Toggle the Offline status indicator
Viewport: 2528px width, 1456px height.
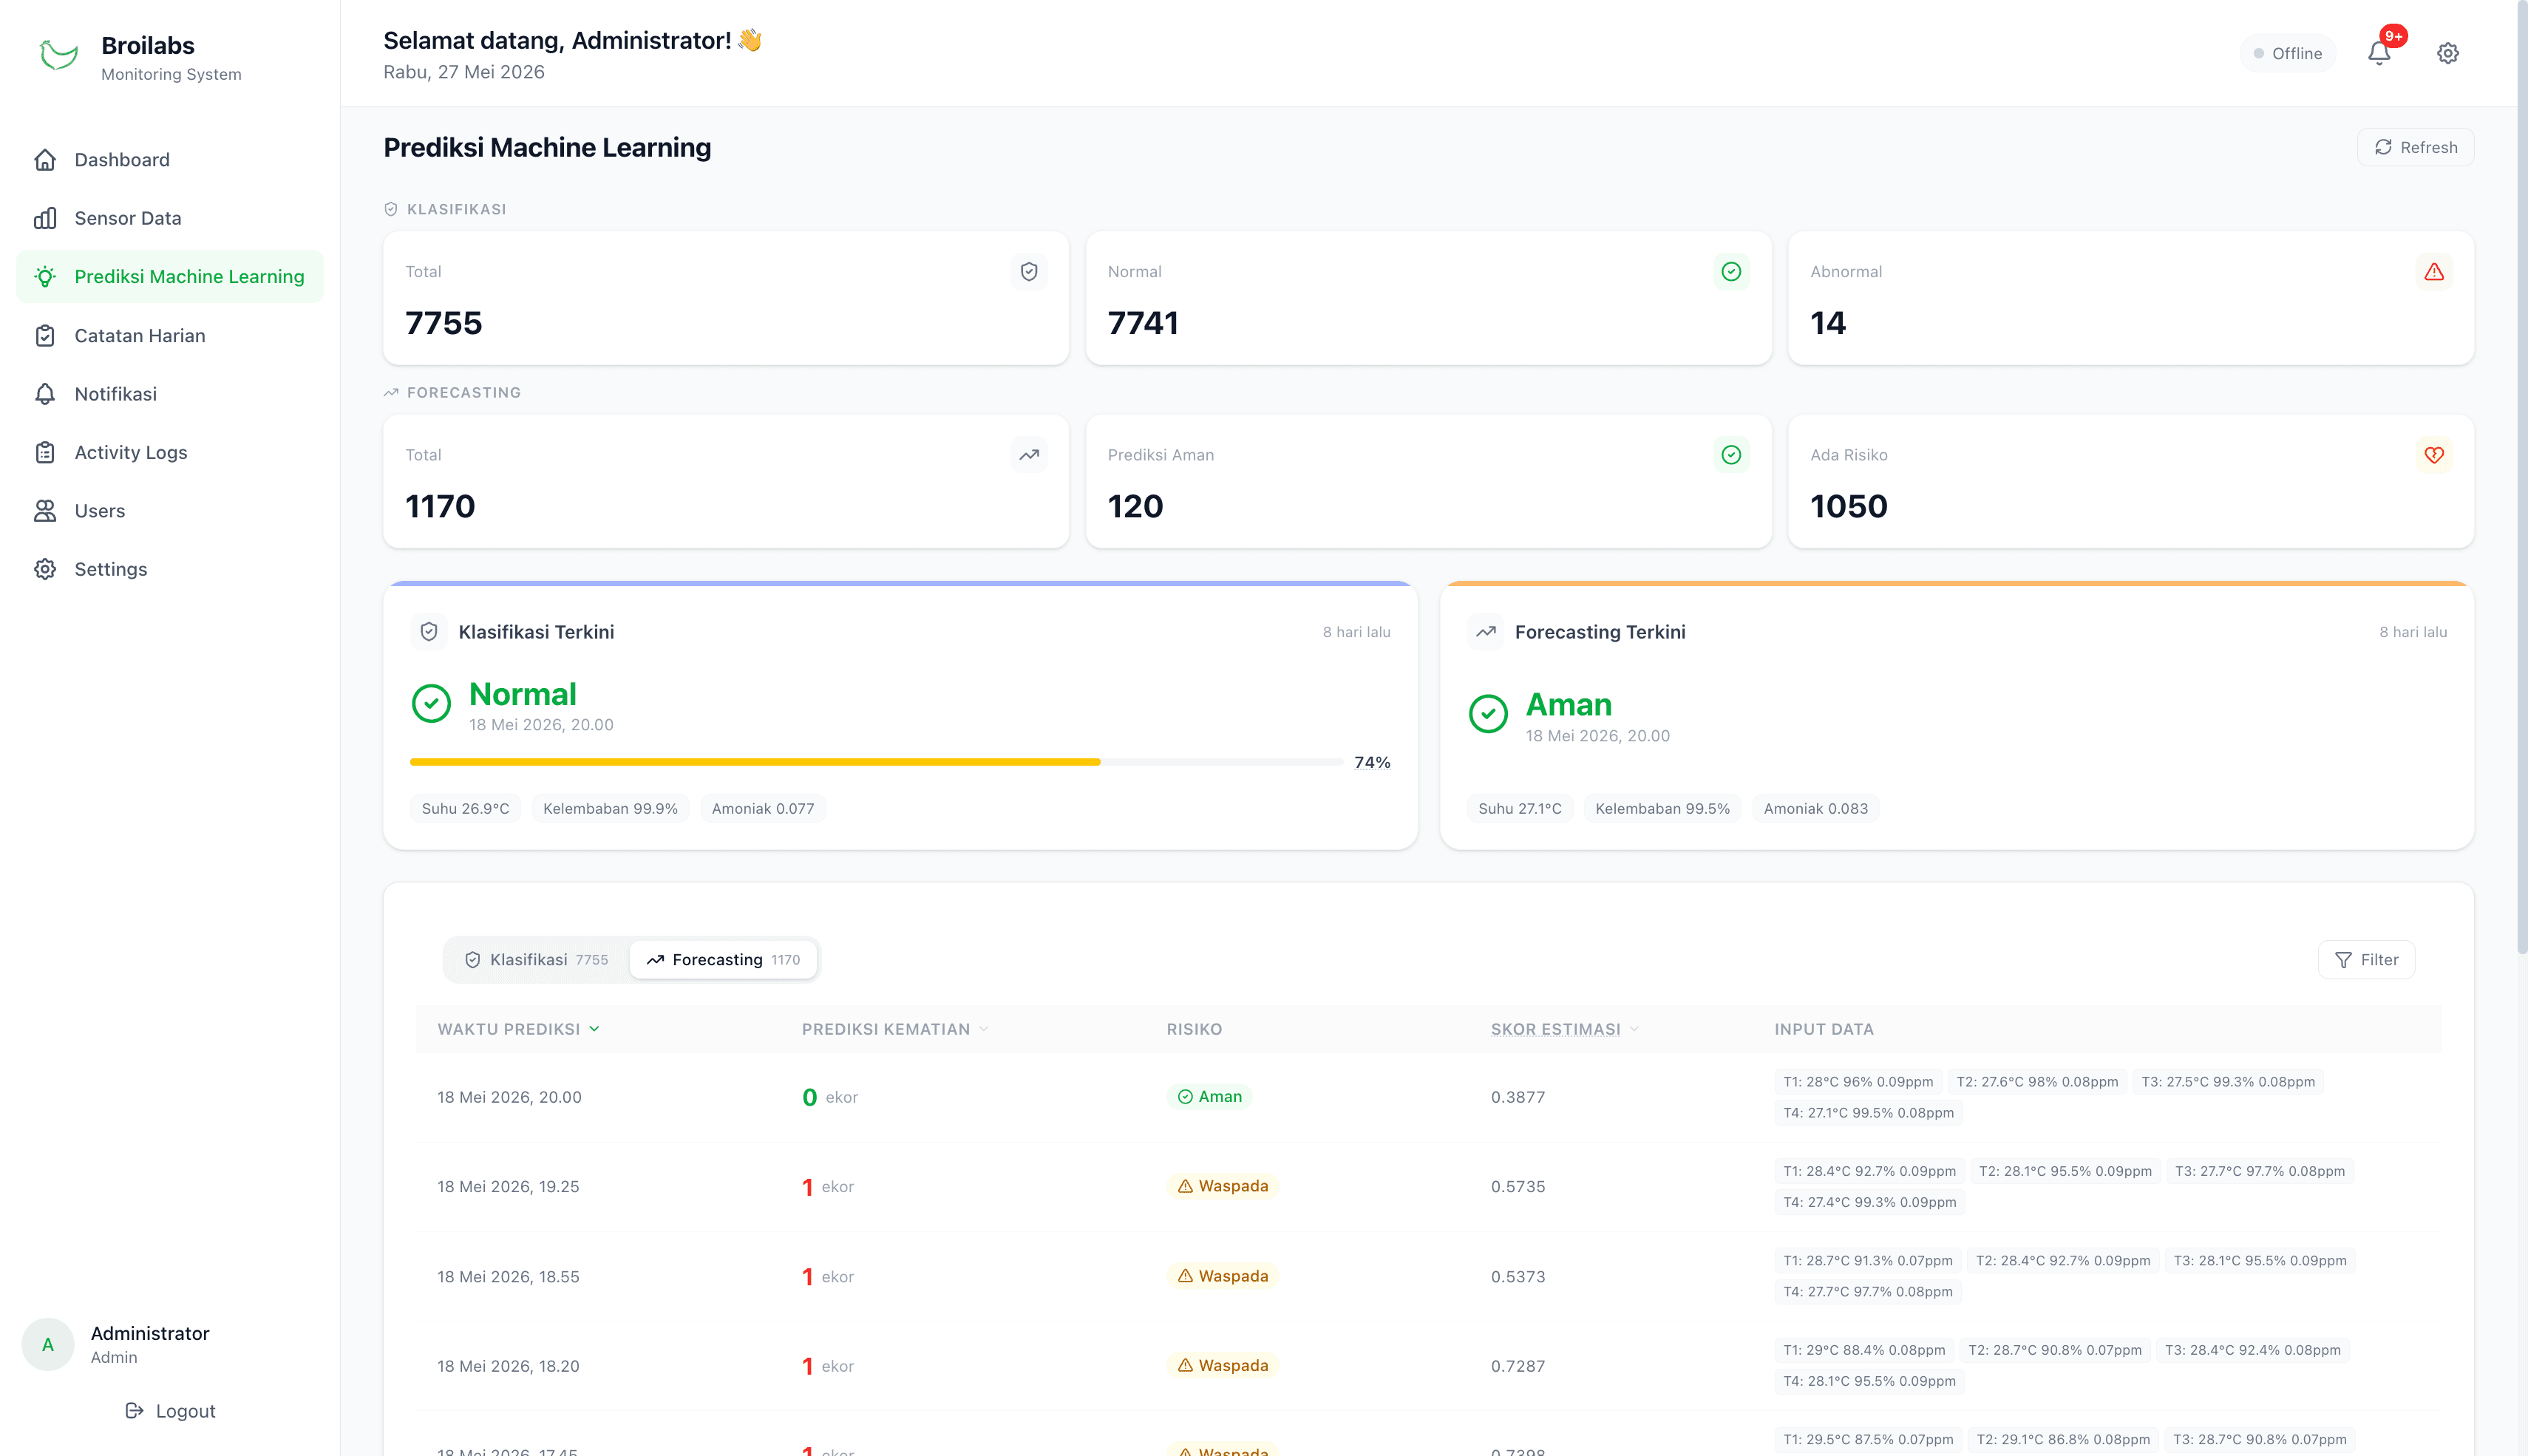coord(2287,54)
